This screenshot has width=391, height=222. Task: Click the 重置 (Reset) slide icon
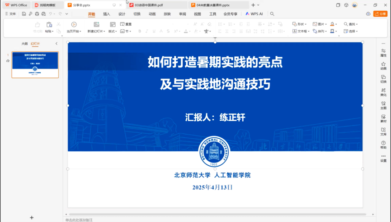126,24
